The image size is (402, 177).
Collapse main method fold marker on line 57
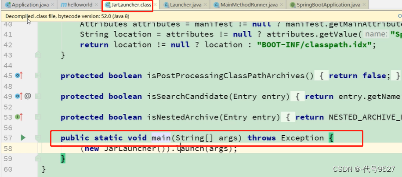point(38,138)
